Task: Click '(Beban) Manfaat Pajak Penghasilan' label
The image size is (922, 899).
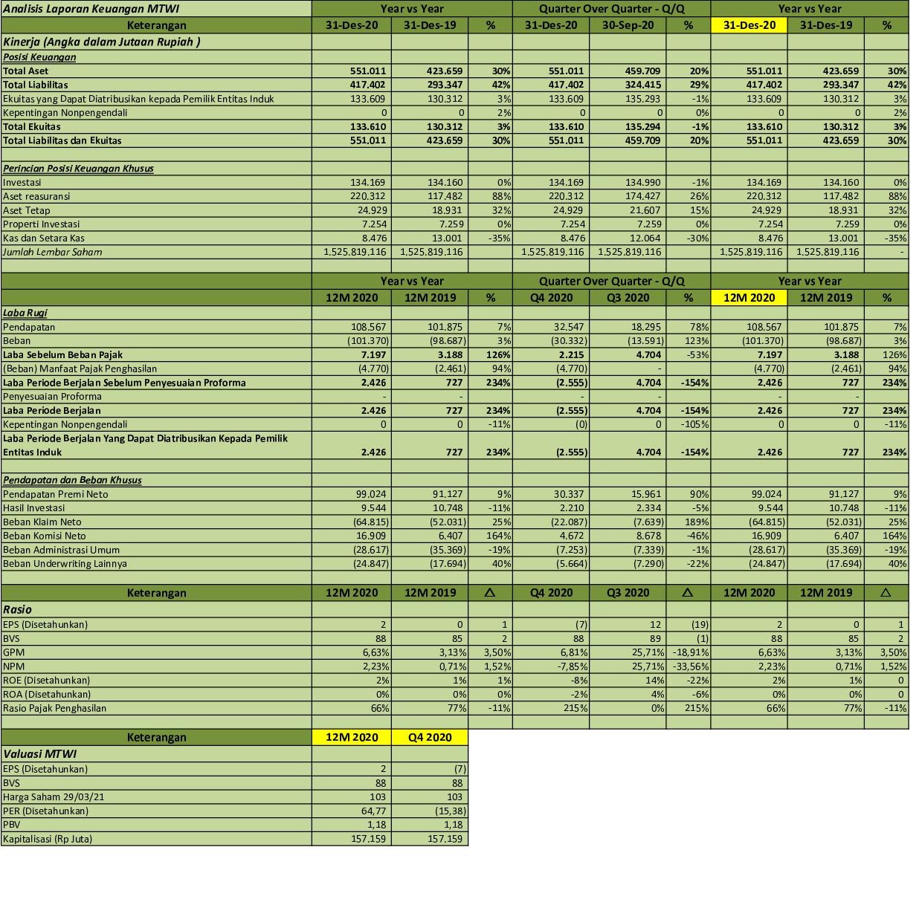Action: pos(80,369)
